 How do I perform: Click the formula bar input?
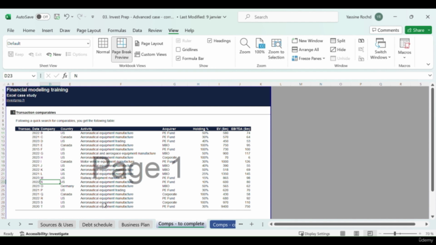(x=249, y=76)
